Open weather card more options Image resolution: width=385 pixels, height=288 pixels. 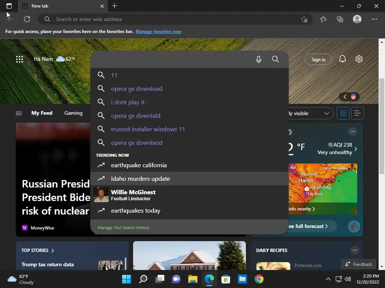[353, 132]
